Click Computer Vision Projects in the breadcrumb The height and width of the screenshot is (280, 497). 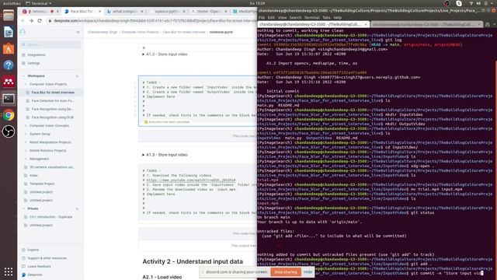[140, 32]
